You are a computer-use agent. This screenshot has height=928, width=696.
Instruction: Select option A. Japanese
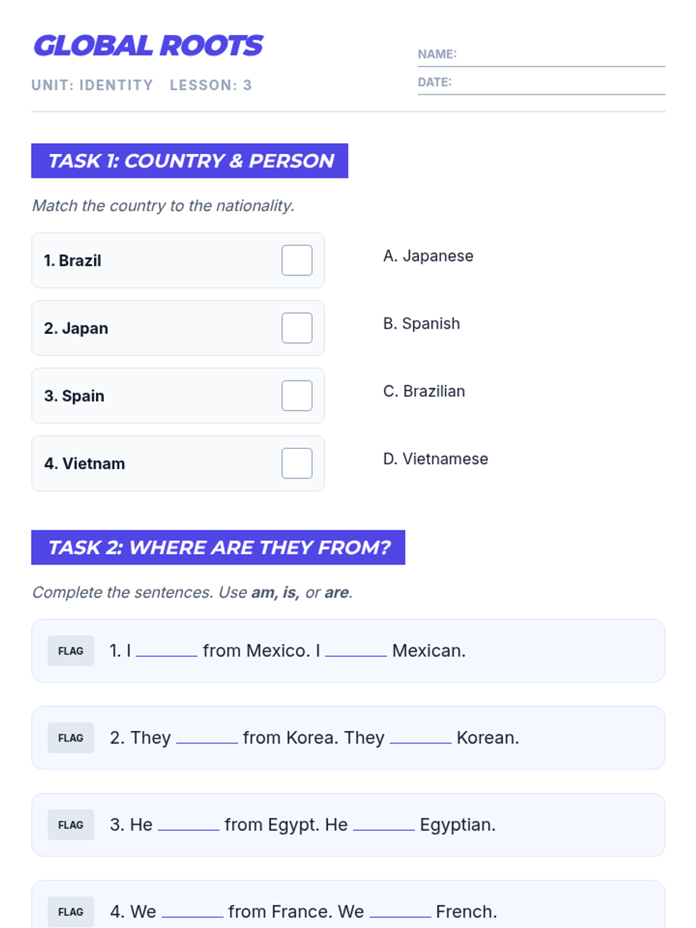[428, 256]
